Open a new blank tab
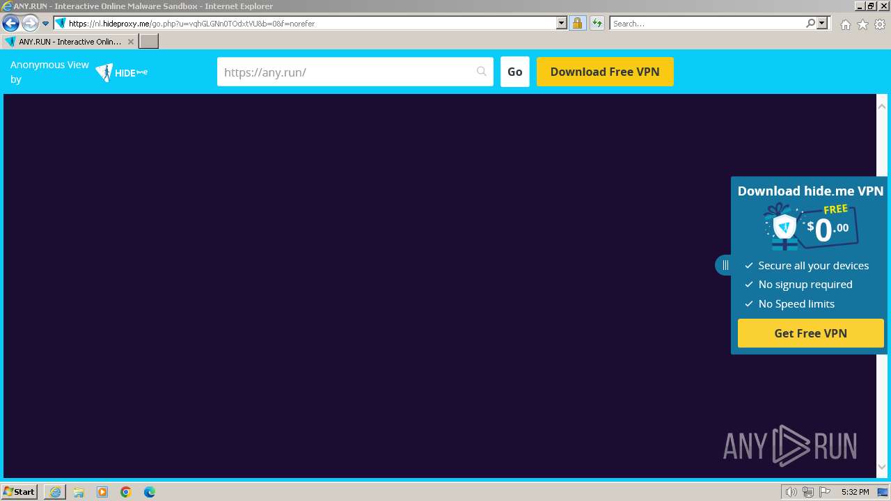 pyautogui.click(x=149, y=42)
